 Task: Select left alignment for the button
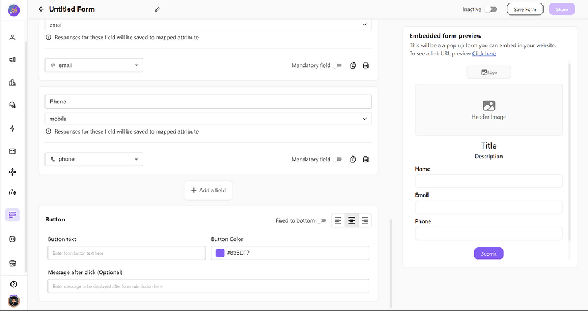[x=338, y=220]
